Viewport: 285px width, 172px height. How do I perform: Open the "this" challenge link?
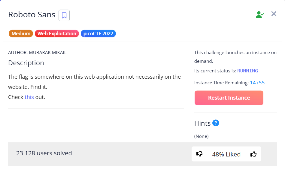(x=29, y=97)
